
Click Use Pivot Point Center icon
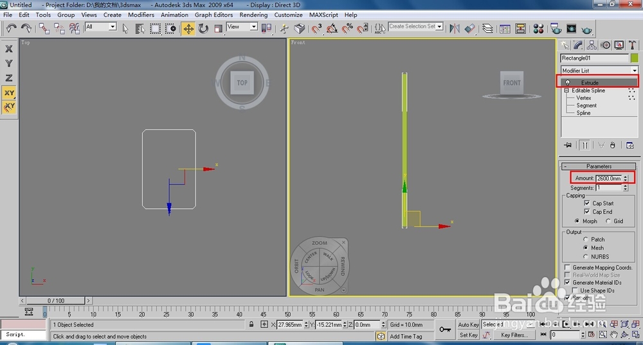pos(267,28)
